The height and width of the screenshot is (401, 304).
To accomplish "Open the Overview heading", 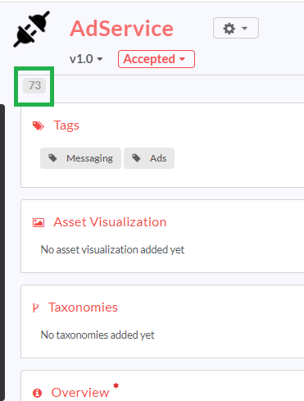I will (x=80, y=393).
